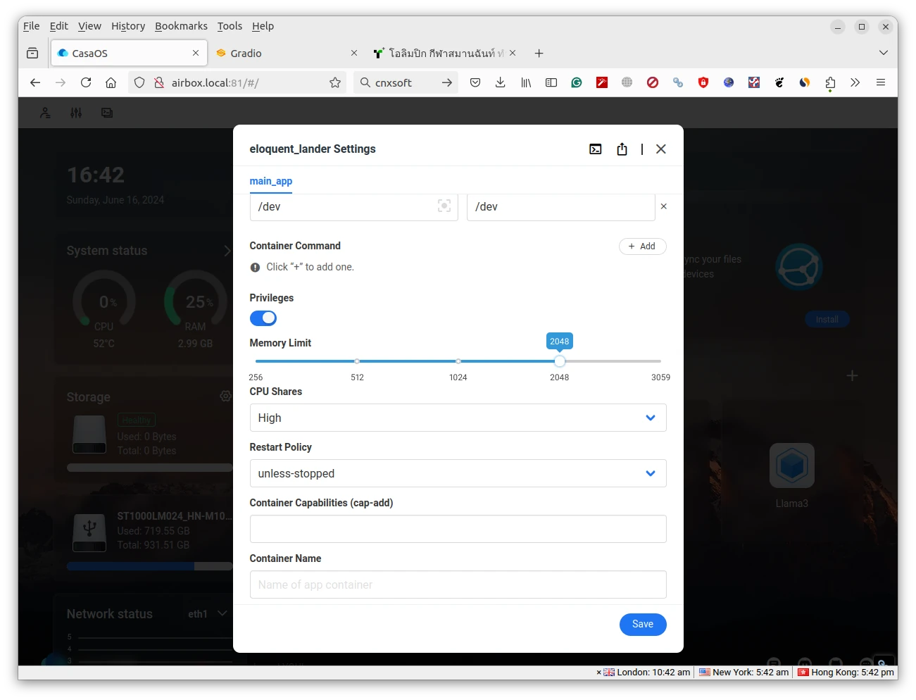
Task: Reload the current page
Action: [x=86, y=82]
